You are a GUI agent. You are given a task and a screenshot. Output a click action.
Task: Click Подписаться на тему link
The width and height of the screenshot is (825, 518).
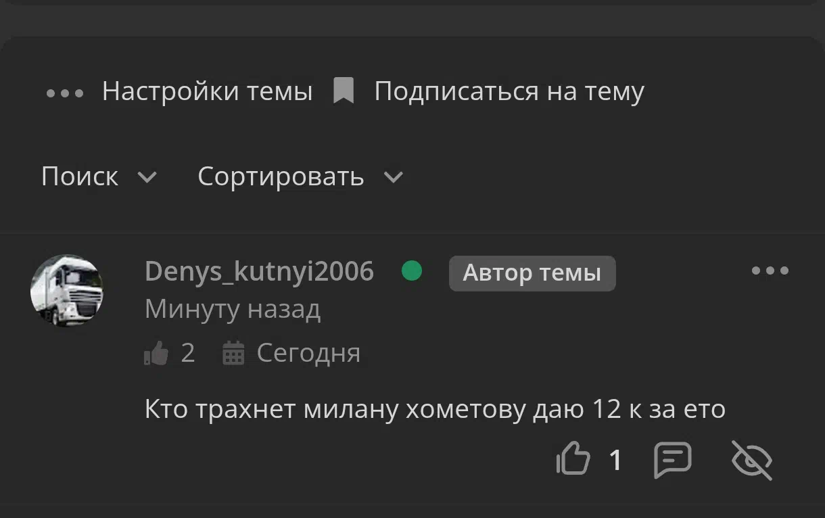coord(509,91)
